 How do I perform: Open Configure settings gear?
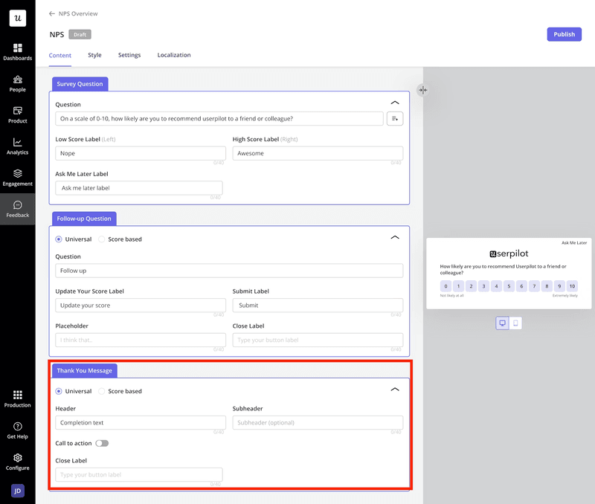tap(17, 461)
